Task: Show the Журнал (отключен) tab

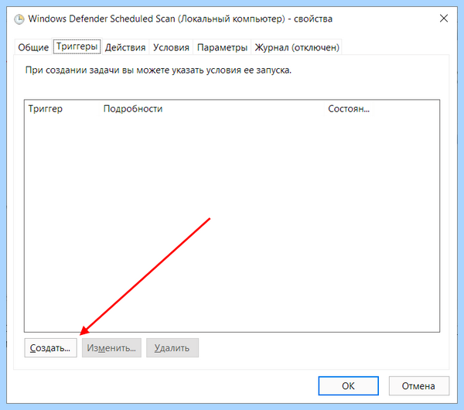Action: click(297, 47)
